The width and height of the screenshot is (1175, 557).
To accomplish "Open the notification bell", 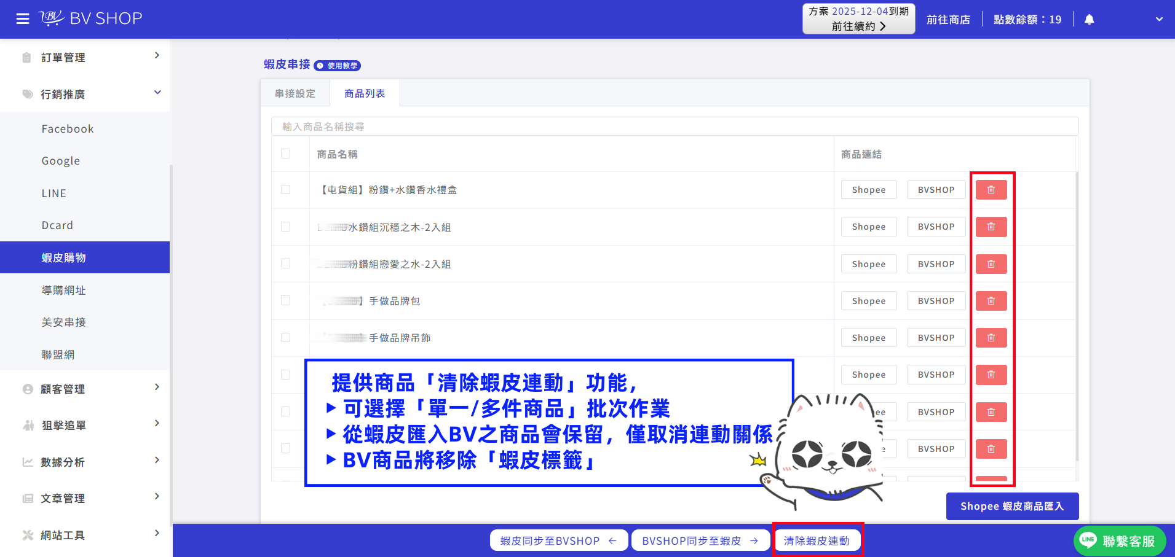I will (x=1089, y=20).
